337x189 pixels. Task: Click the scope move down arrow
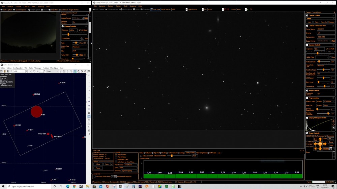(x=320, y=148)
